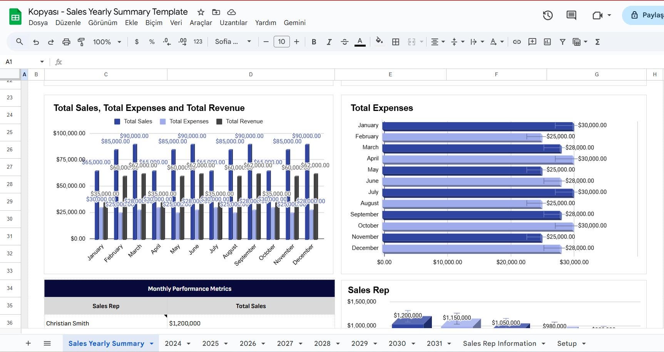Open version history clock icon

[548, 15]
